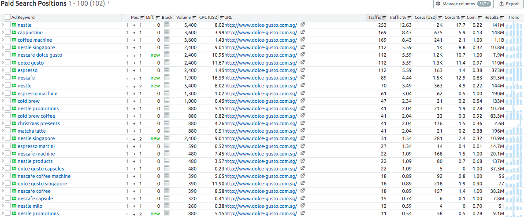Sort by the Costs (USD) column sort icon
The height and width of the screenshot is (217, 528).
pos(440,18)
